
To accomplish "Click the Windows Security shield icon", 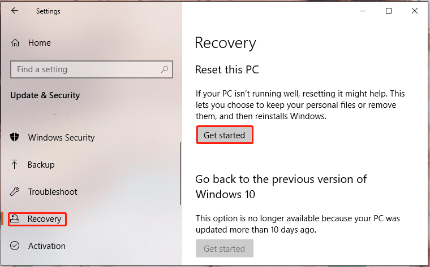I will click(x=15, y=137).
